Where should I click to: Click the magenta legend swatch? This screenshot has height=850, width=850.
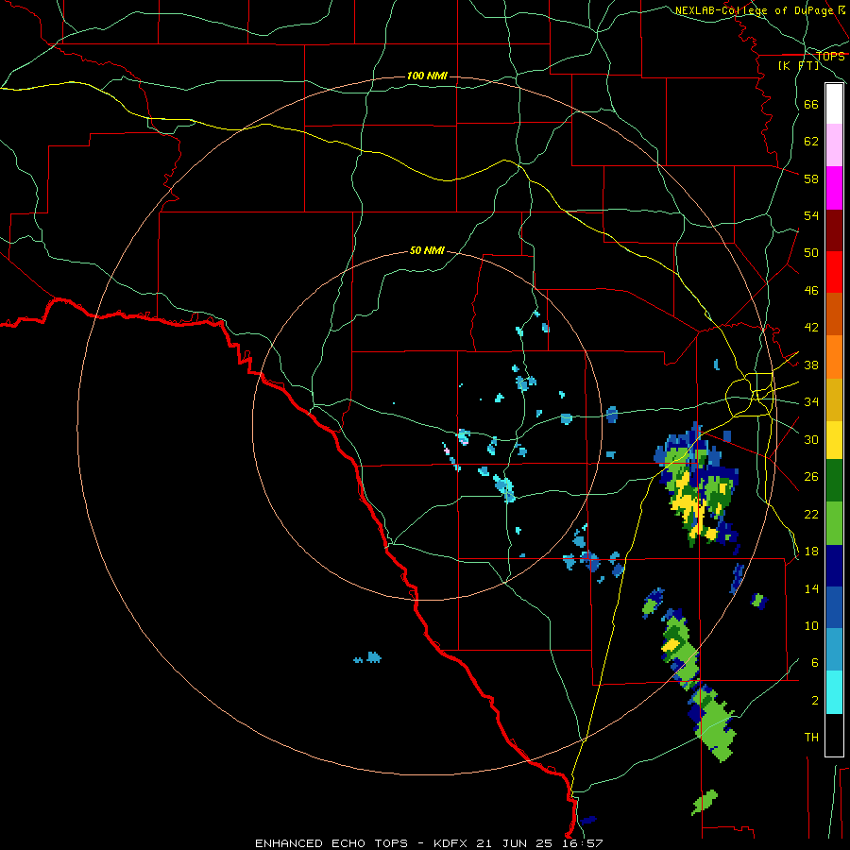pyautogui.click(x=834, y=188)
